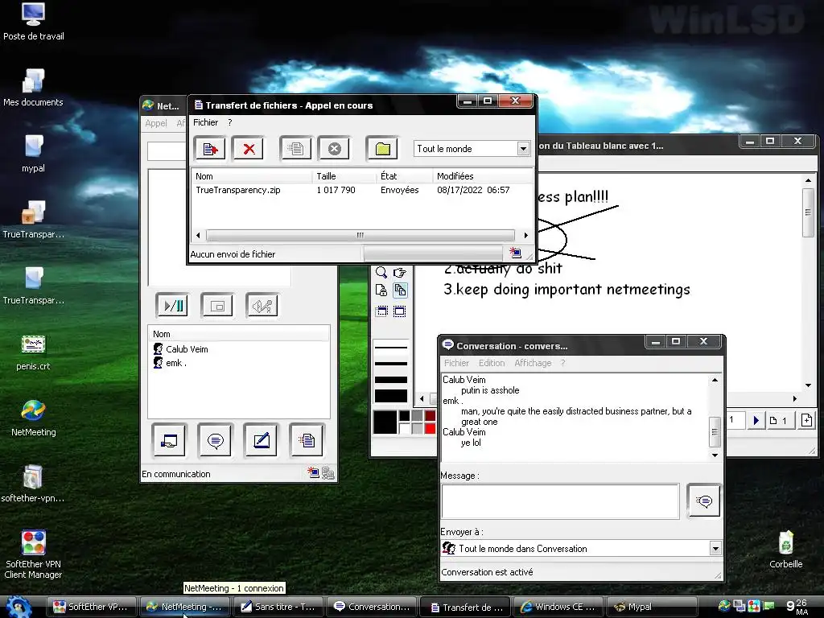Viewport: 824px width, 618px height.
Task: Switch to the Mypal taskbar button
Action: pyautogui.click(x=652, y=607)
